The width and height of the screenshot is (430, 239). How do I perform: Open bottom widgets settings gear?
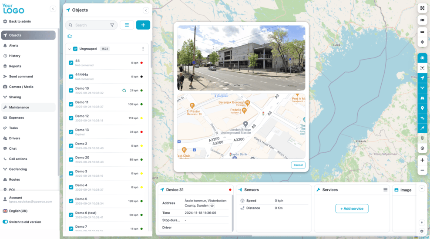point(422,231)
